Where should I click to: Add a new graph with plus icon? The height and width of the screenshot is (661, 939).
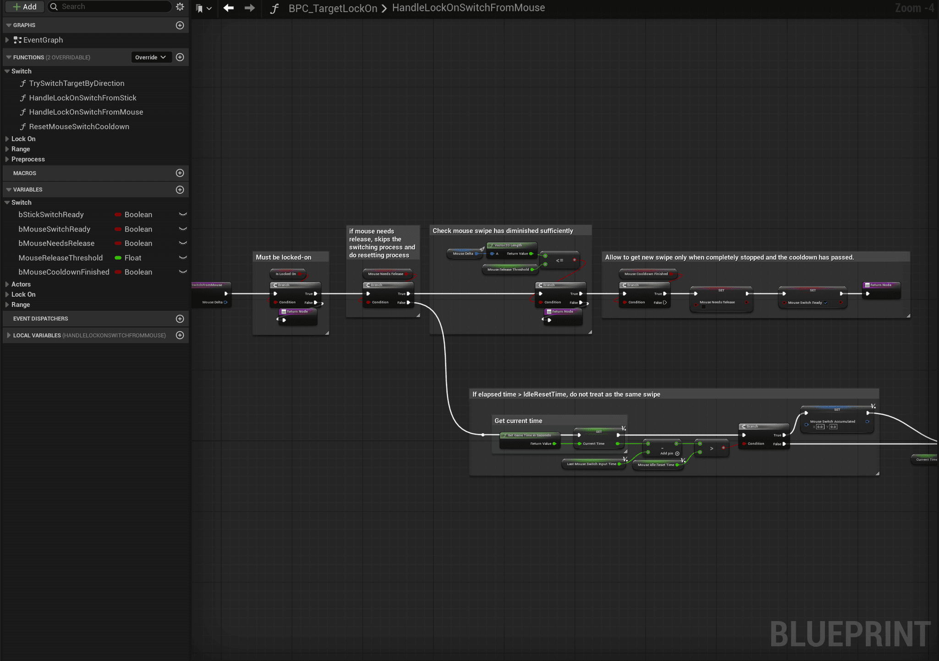pos(180,25)
